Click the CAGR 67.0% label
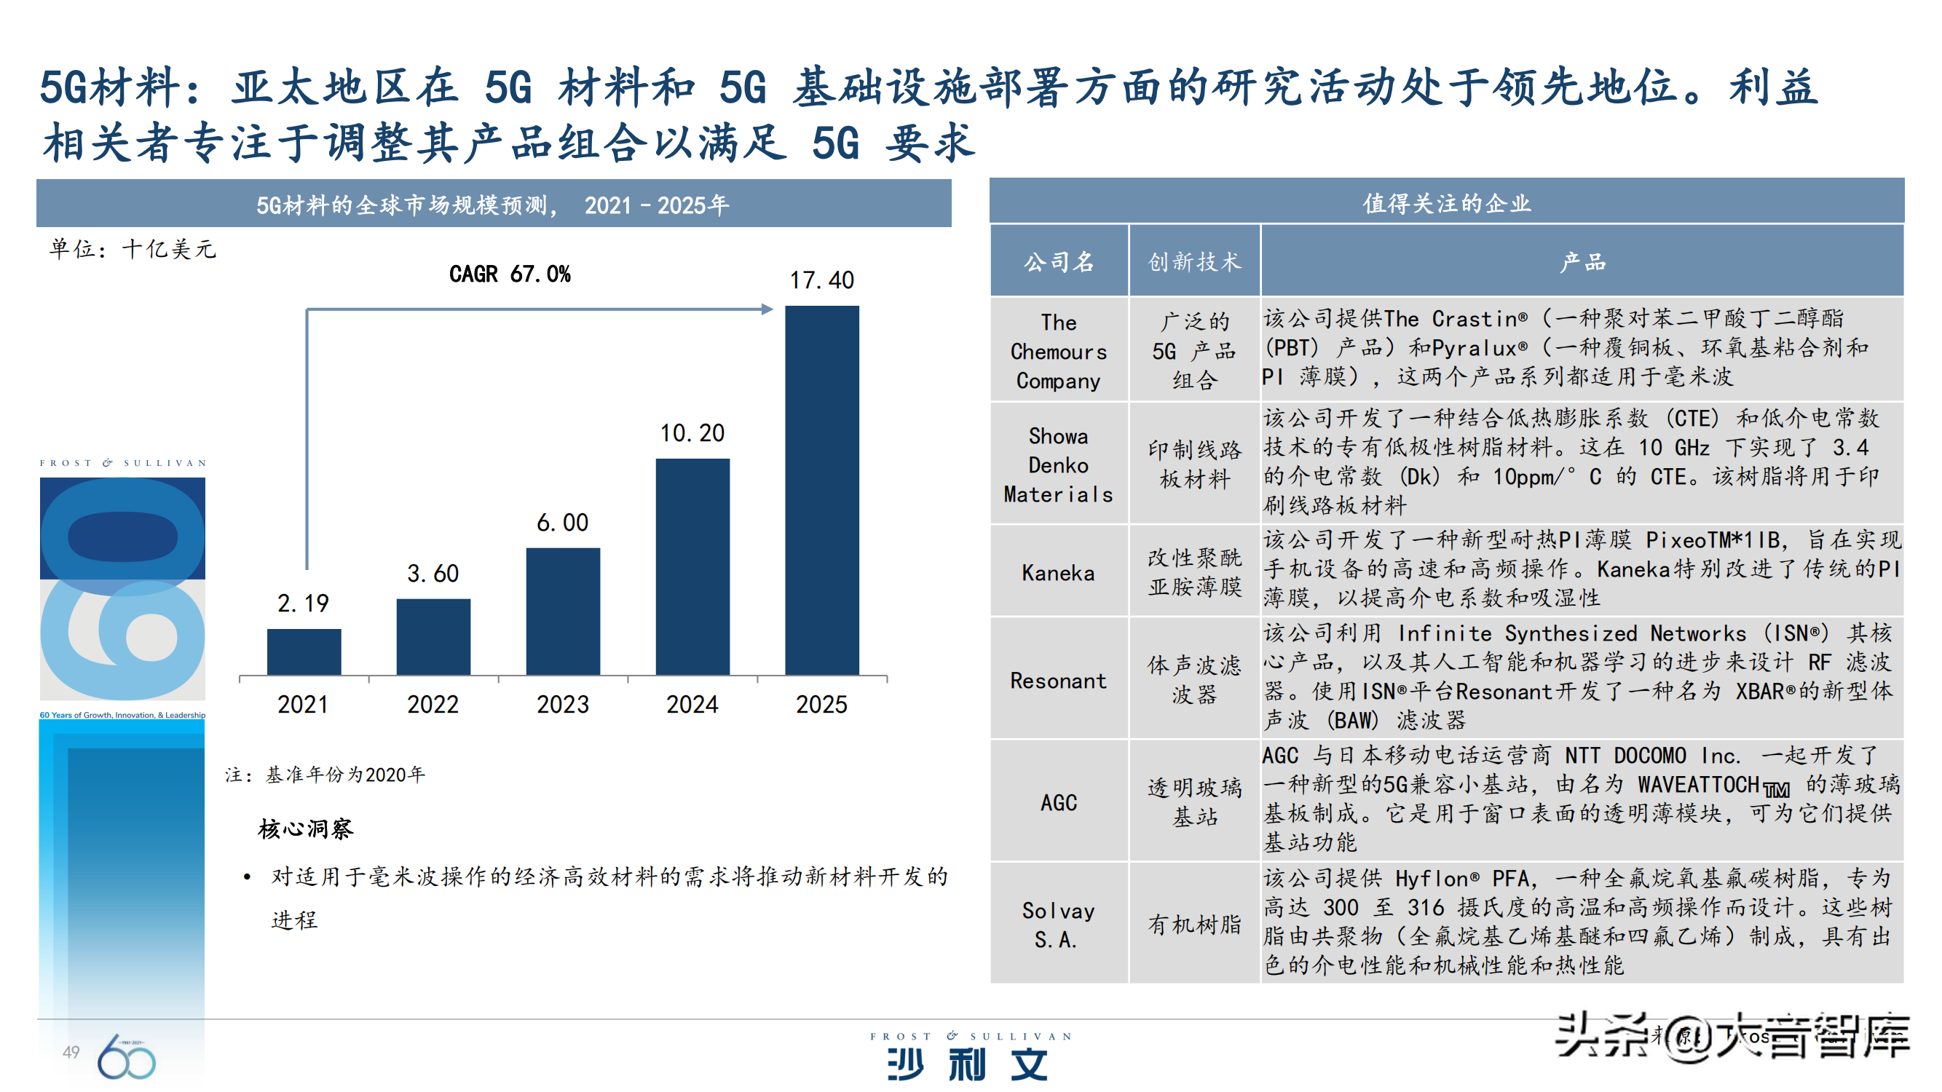 (x=510, y=274)
